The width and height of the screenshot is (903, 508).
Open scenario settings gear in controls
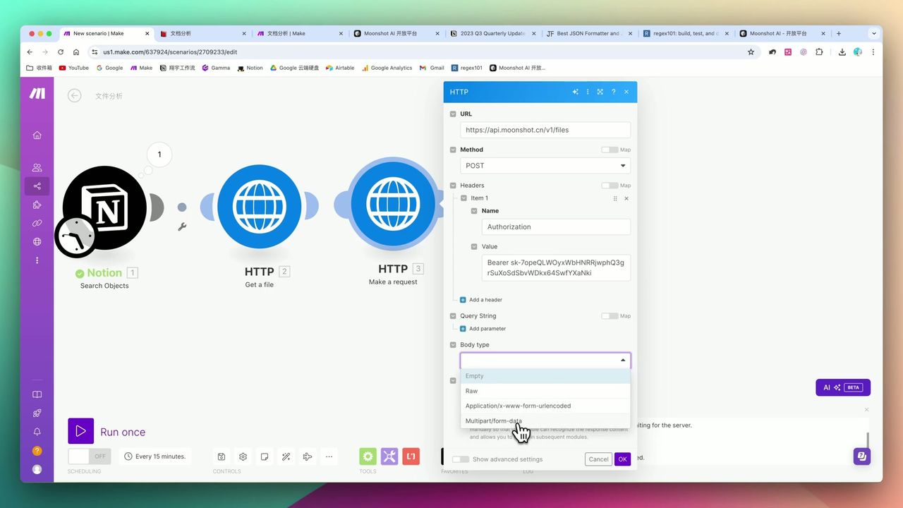pyautogui.click(x=243, y=456)
